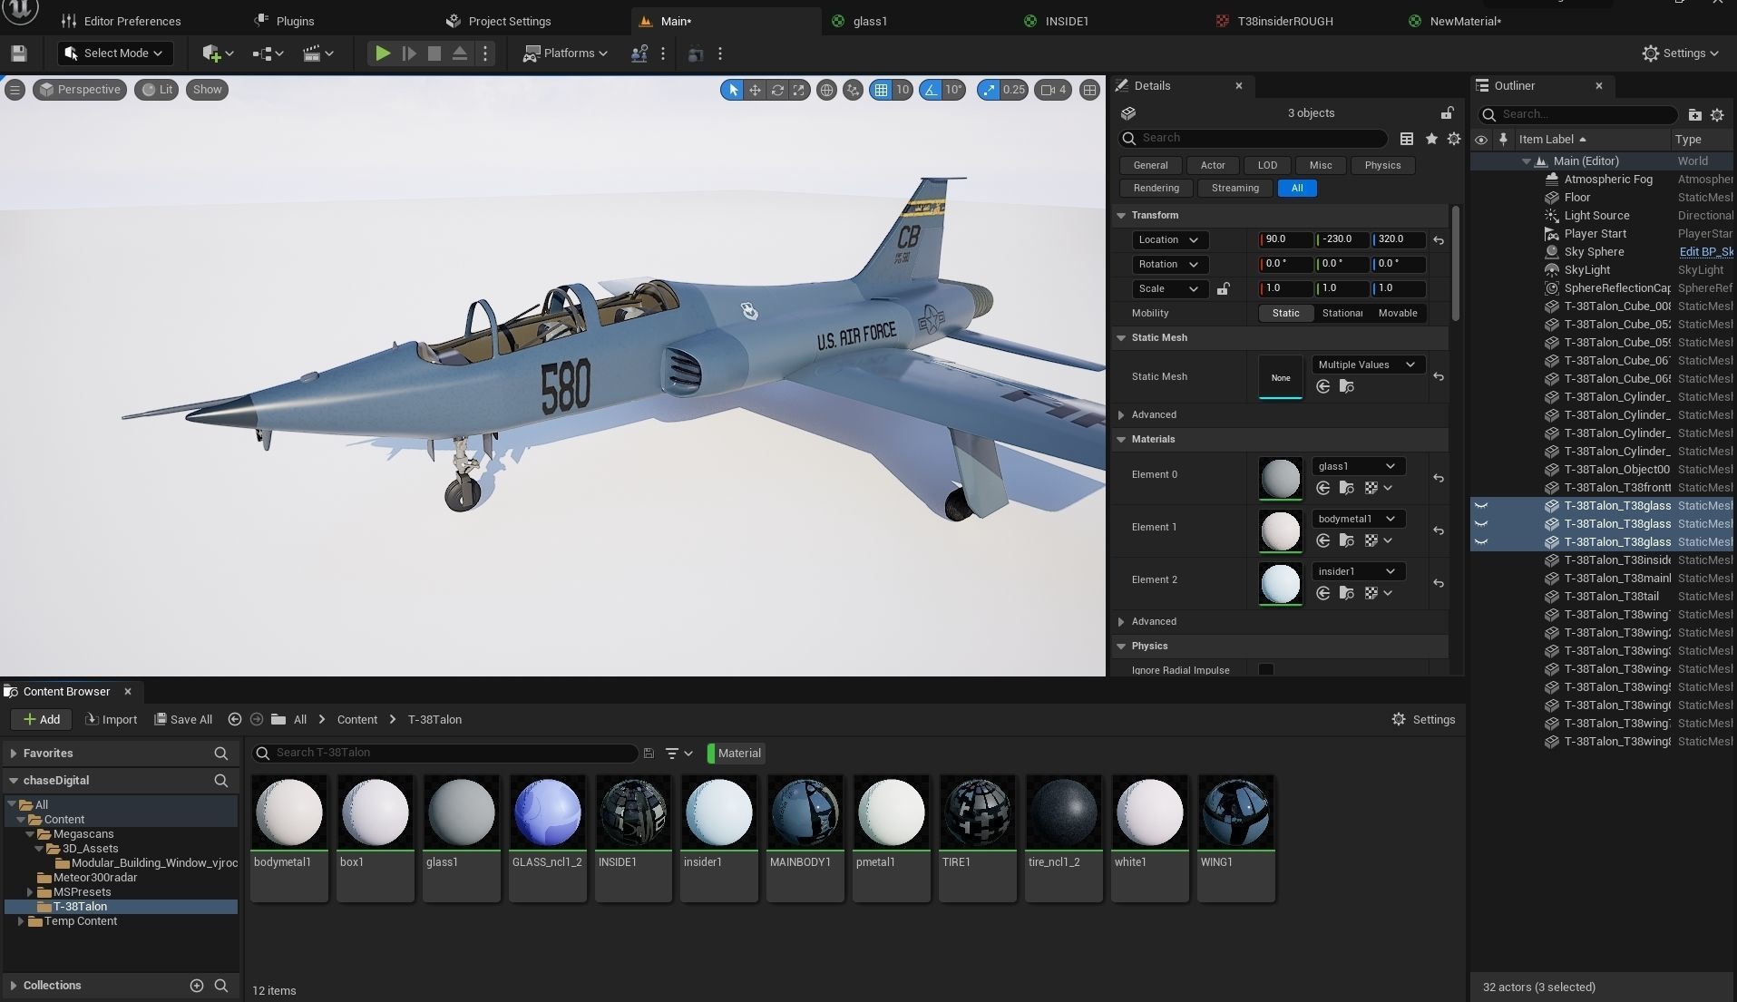Image resolution: width=1737 pixels, height=1002 pixels.
Task: Click the Add button in Content Browser
Action: point(42,720)
